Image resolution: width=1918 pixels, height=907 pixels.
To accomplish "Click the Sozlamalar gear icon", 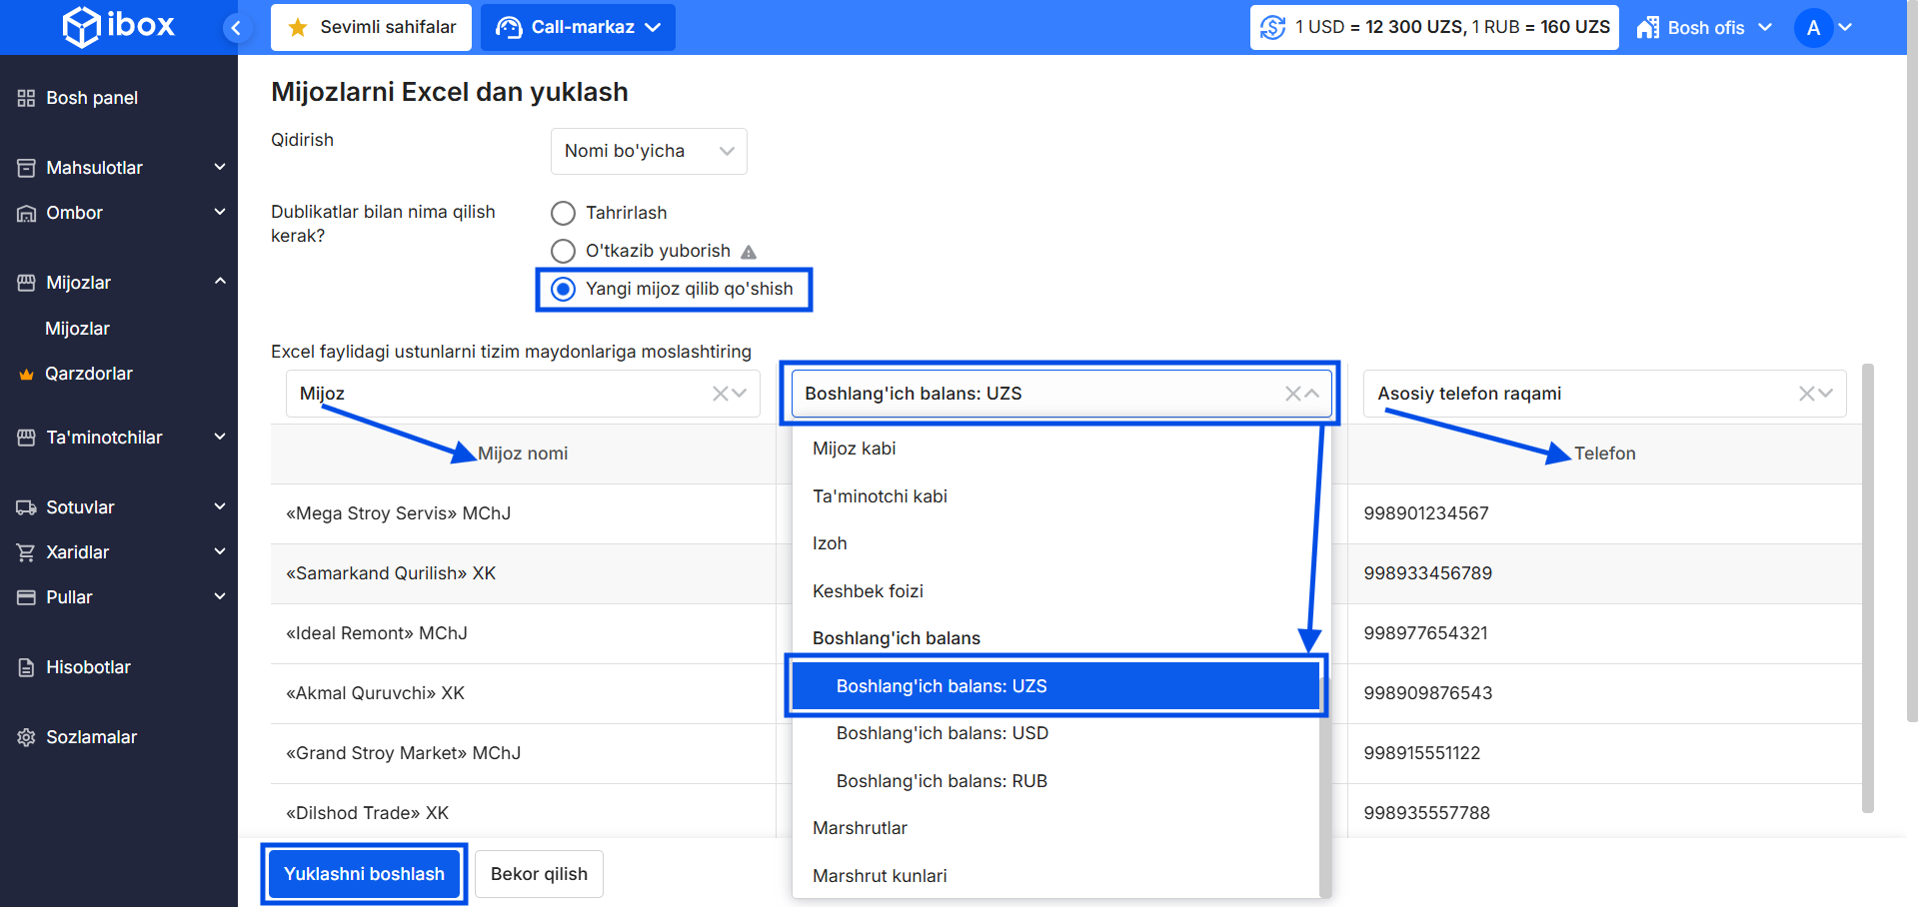I will (x=26, y=737).
